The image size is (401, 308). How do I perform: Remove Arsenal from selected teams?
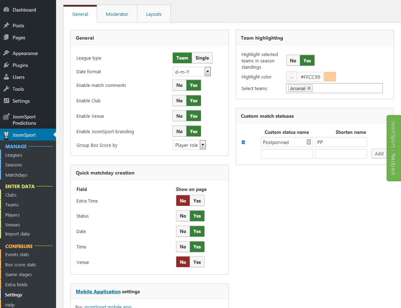coord(309,88)
